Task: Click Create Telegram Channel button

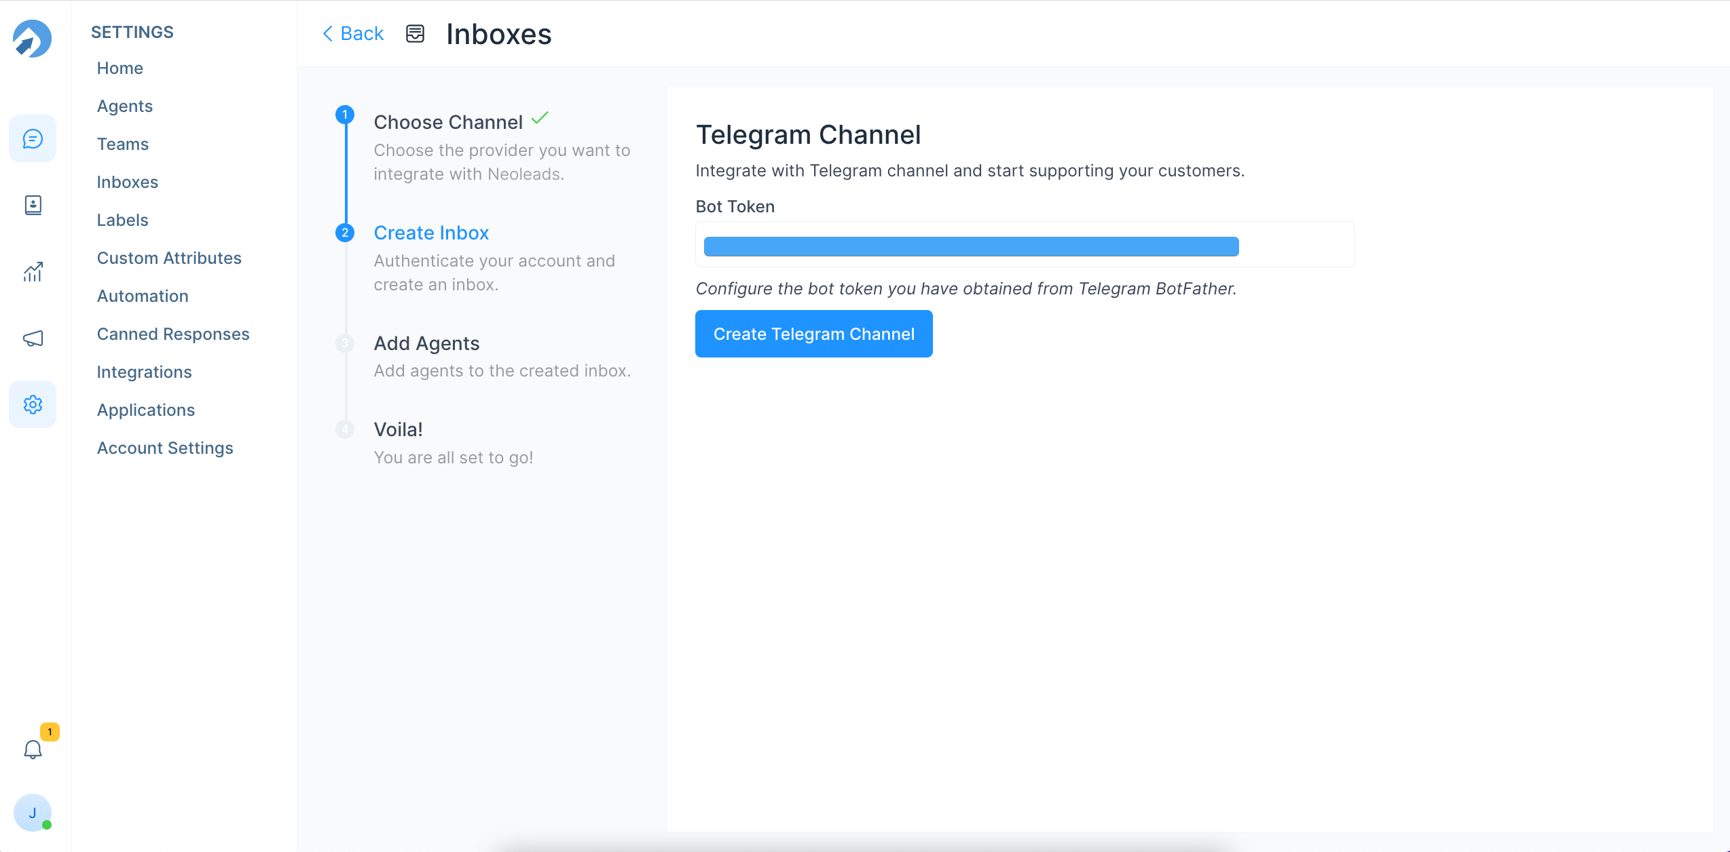Action: (x=813, y=334)
